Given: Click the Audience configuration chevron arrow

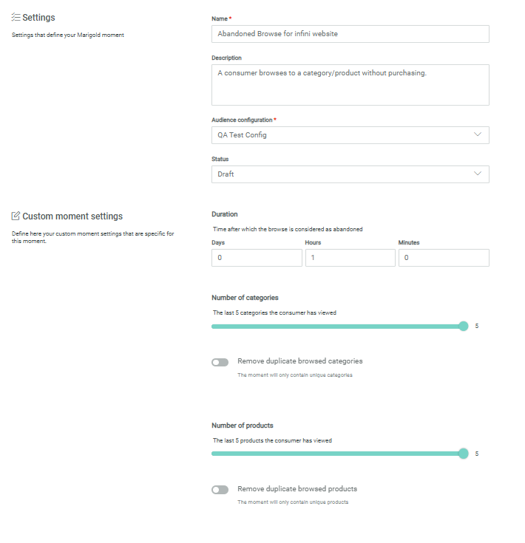Looking at the screenshot, I should [x=478, y=135].
